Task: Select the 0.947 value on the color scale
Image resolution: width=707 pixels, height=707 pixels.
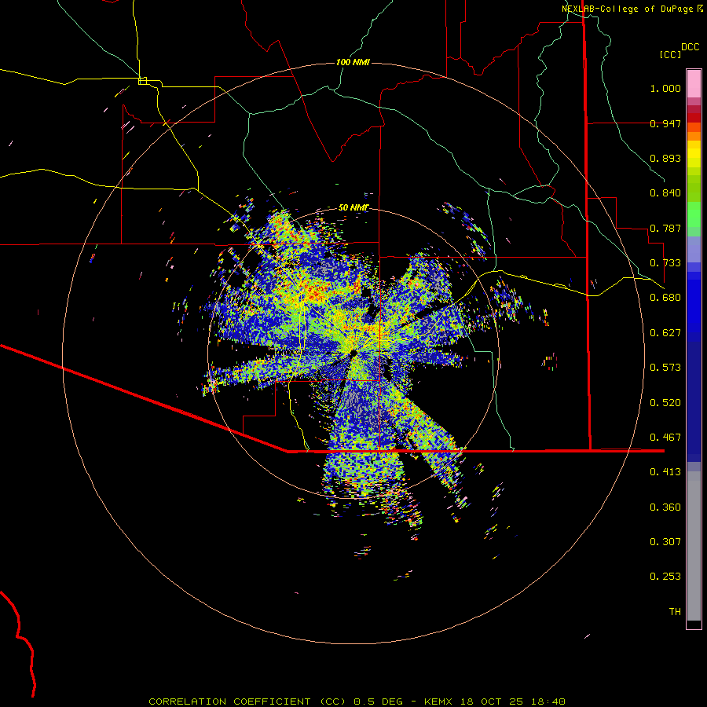Action: click(665, 123)
